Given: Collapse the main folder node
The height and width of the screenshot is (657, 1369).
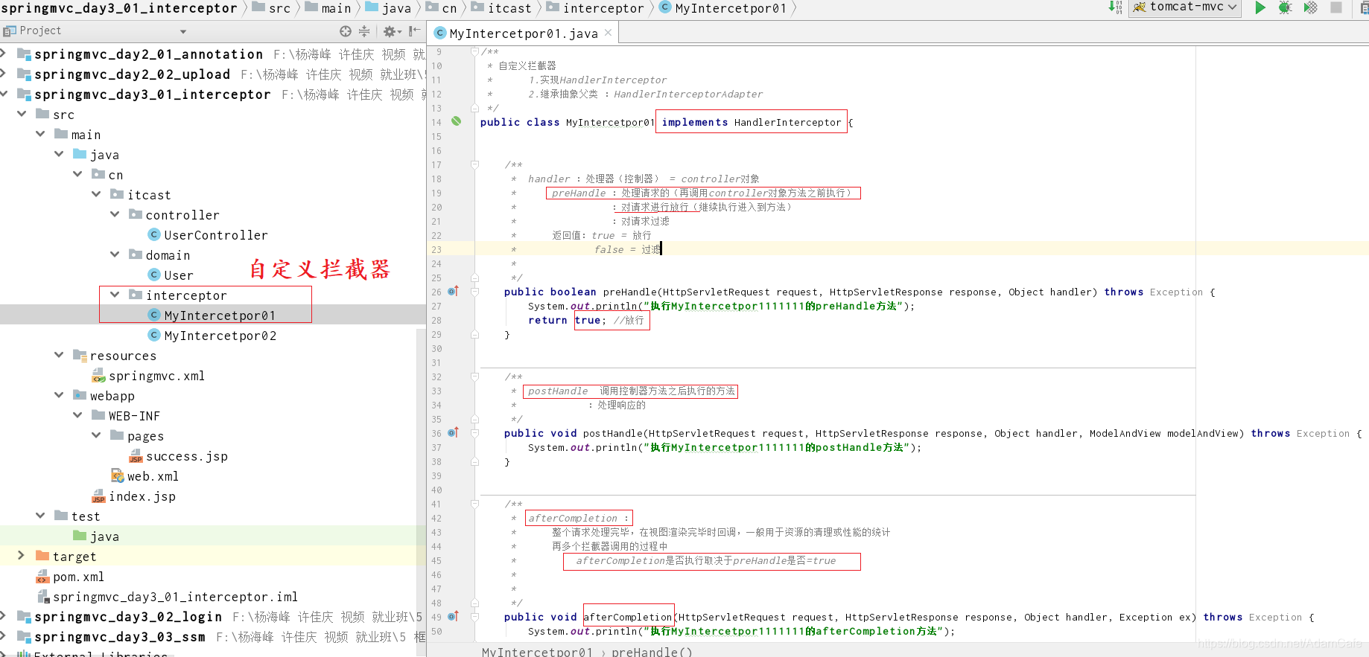Looking at the screenshot, I should tap(40, 134).
